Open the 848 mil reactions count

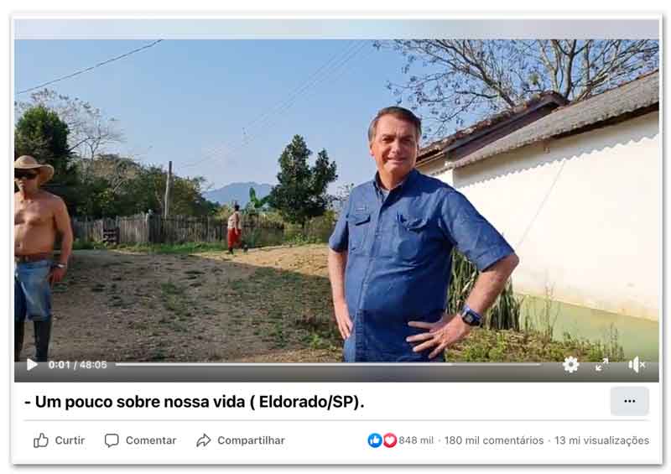416,440
